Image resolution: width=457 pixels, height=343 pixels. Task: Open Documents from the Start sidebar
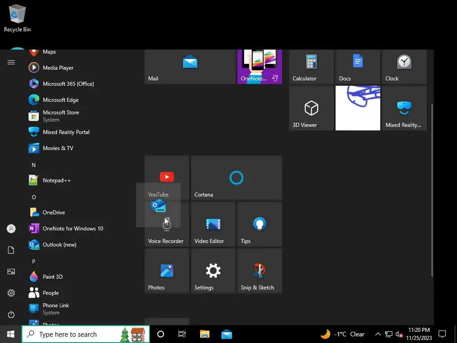pyautogui.click(x=11, y=250)
